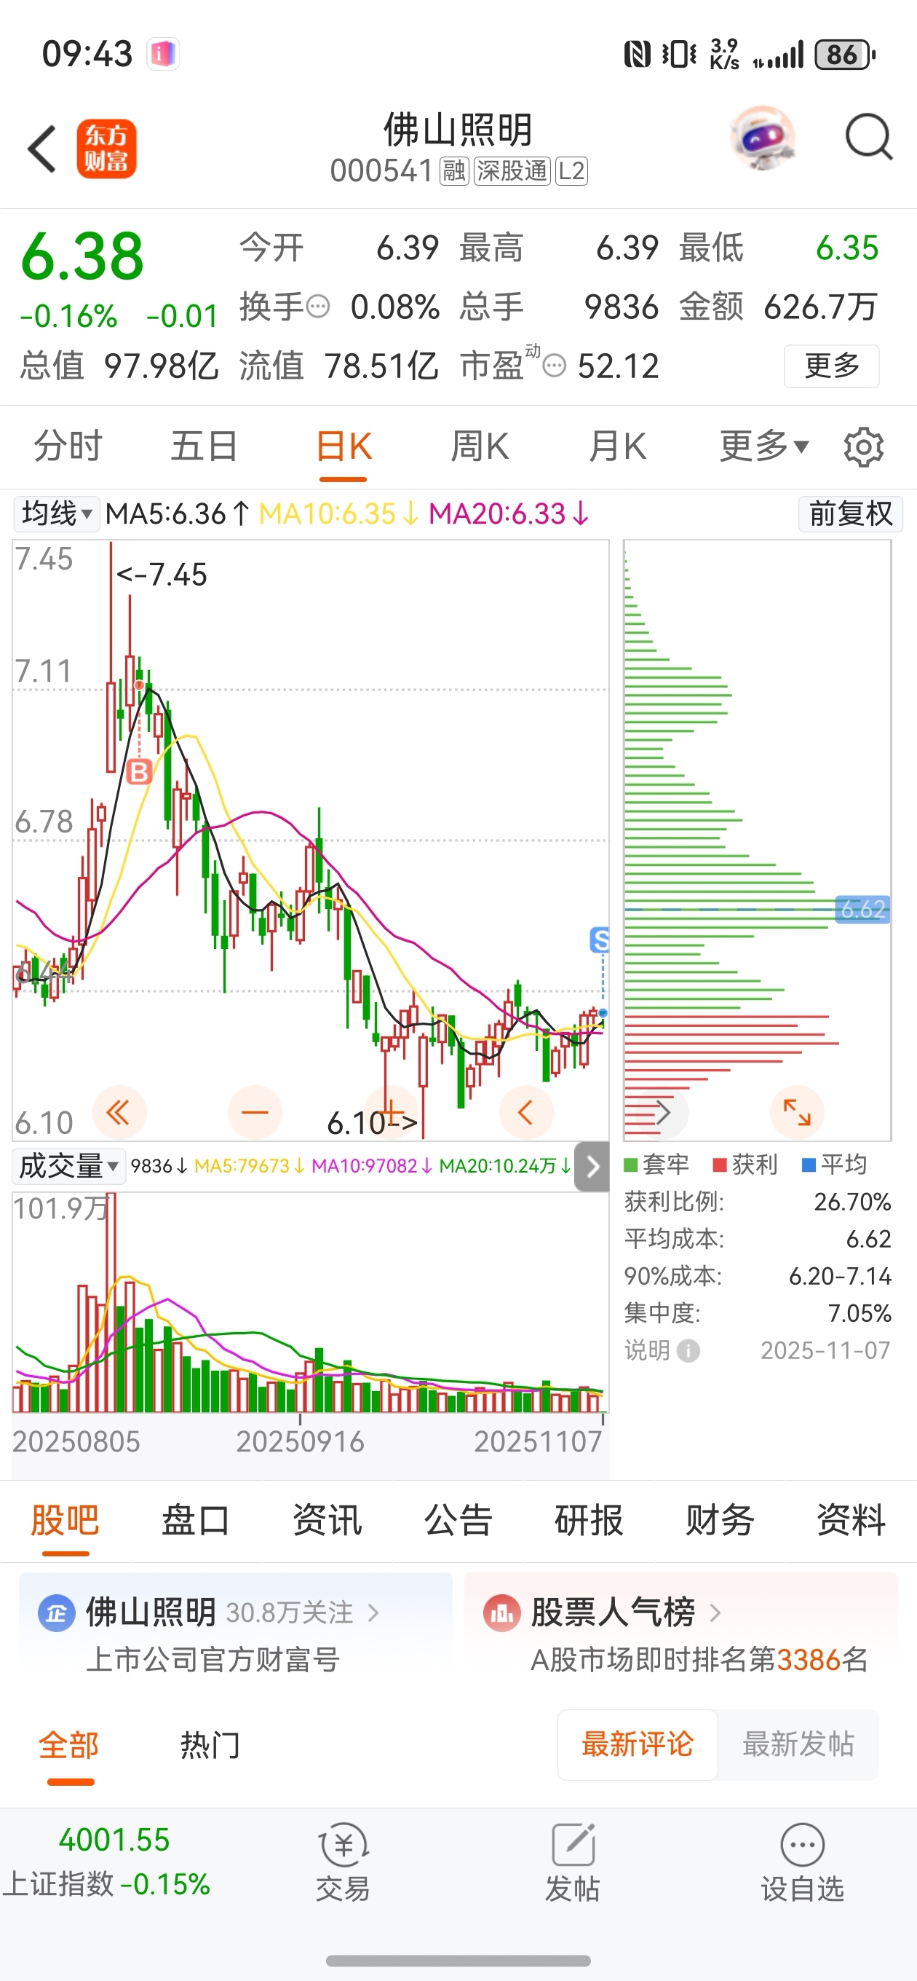917x1981 pixels.
Task: Switch to the 分时 chart tab
Action: [x=68, y=446]
